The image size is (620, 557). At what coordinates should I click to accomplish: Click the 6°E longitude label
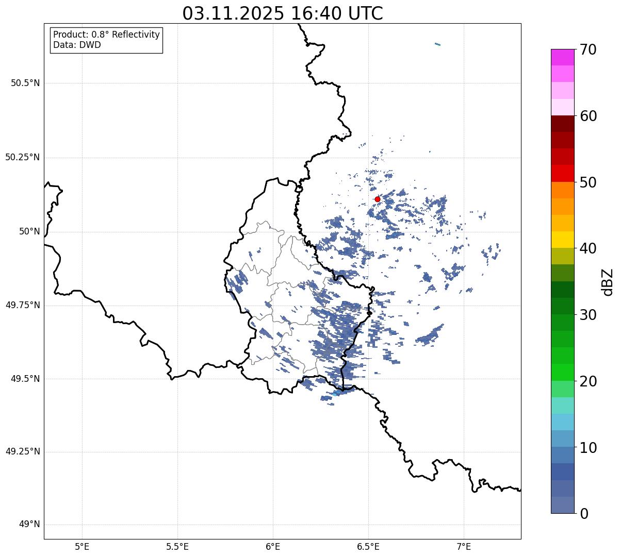[x=273, y=546]
